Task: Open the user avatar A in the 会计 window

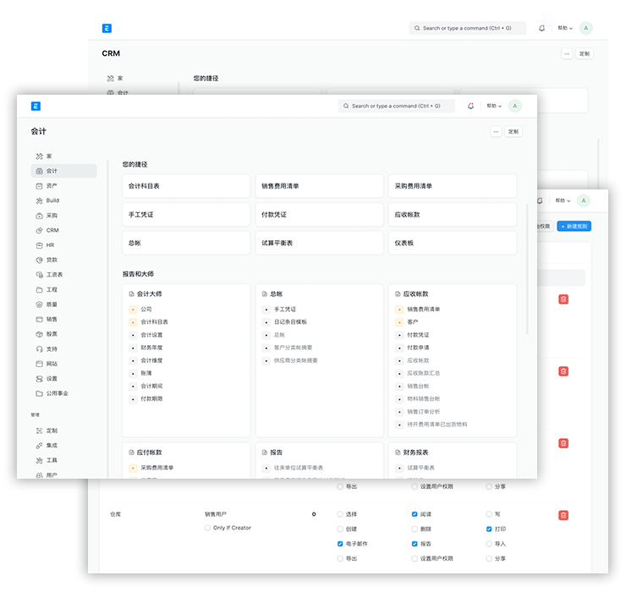Action: (x=514, y=106)
